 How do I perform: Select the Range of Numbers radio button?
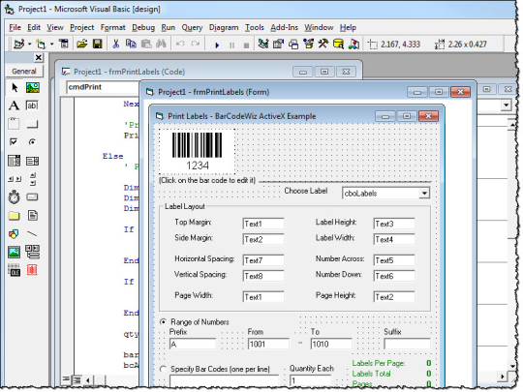pyautogui.click(x=163, y=322)
